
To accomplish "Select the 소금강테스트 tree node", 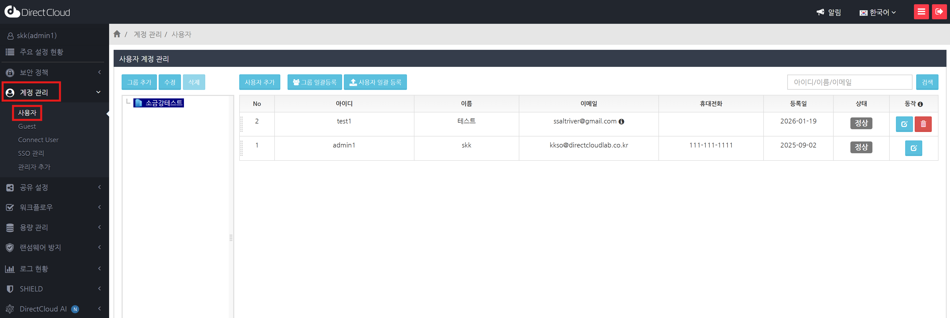I will 163,103.
